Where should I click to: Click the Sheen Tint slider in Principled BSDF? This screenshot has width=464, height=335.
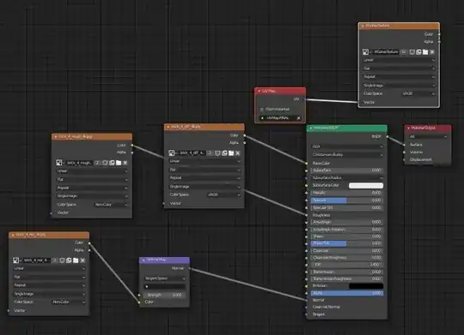(347, 243)
